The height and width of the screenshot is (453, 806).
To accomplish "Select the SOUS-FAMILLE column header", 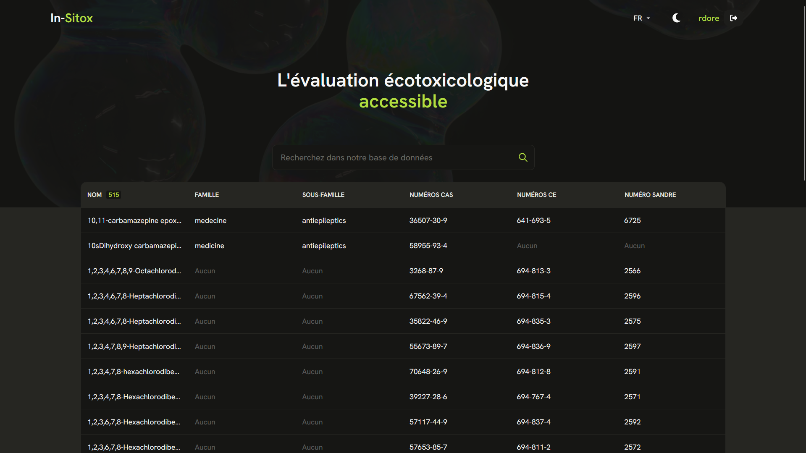I will [x=323, y=194].
